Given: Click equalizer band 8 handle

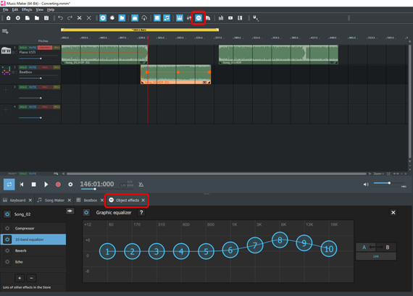Looking at the screenshot, I should [280, 240].
